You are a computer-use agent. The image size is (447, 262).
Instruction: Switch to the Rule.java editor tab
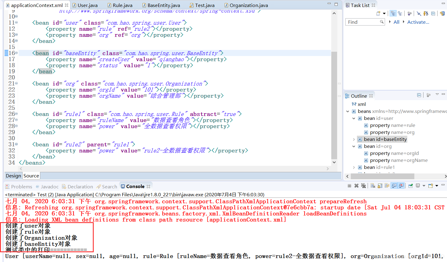click(x=120, y=5)
